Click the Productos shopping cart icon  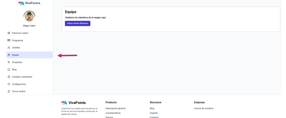(9, 62)
